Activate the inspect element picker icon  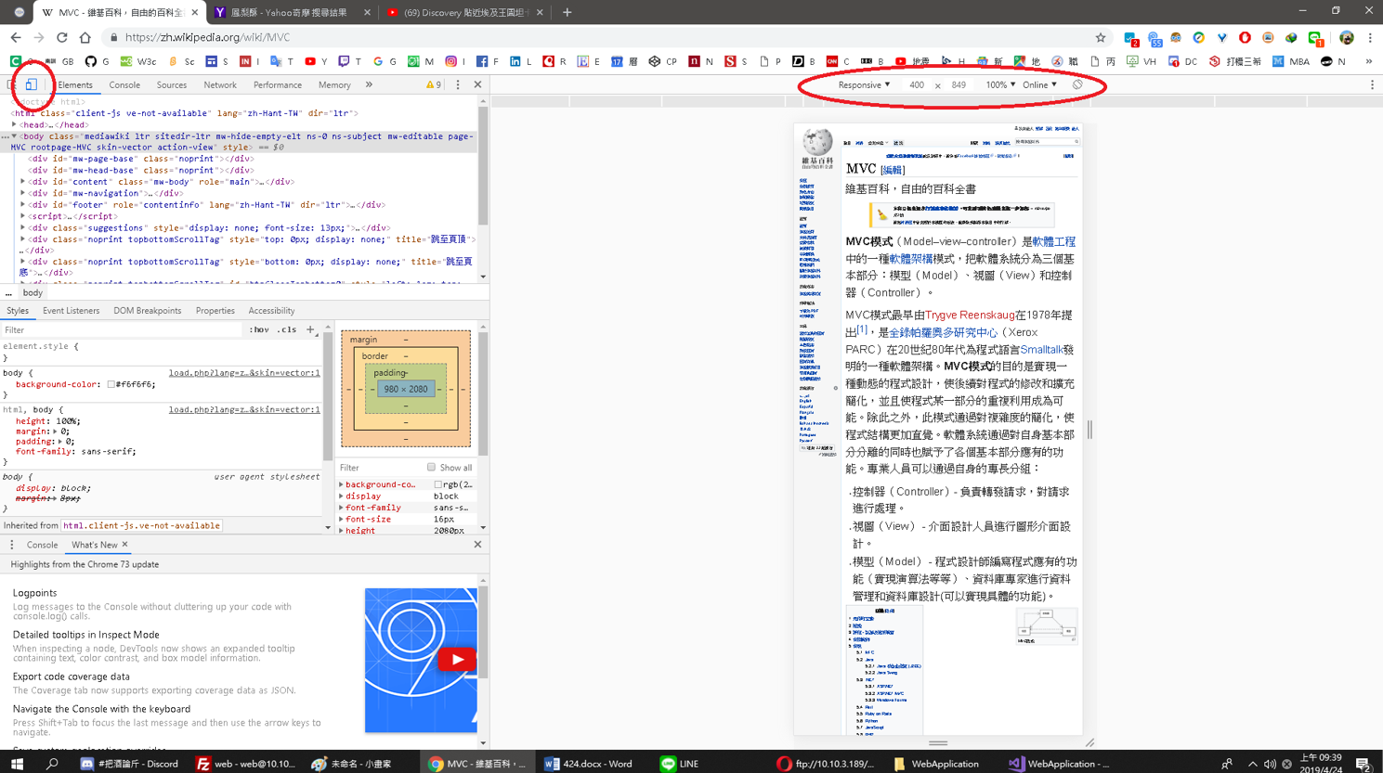(x=12, y=84)
